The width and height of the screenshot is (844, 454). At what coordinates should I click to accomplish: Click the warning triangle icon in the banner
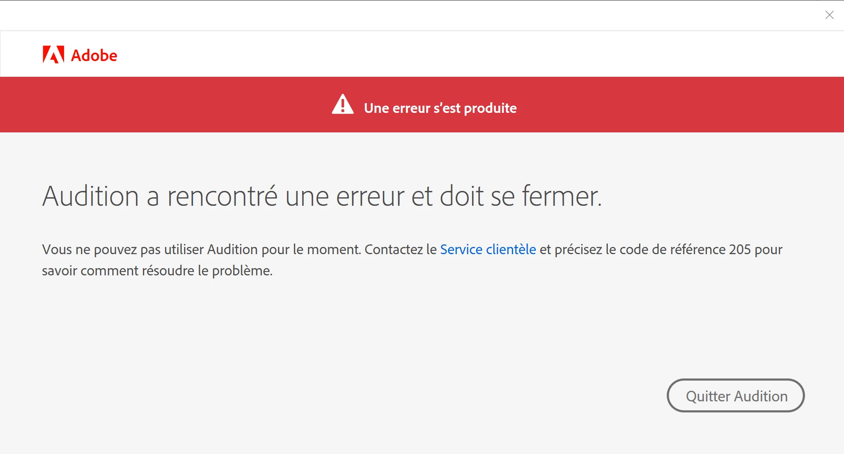[343, 104]
